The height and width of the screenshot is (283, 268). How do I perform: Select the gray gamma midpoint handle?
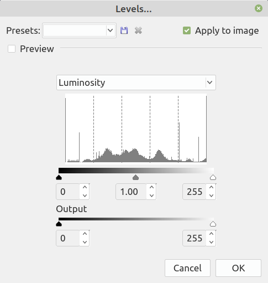(x=135, y=177)
